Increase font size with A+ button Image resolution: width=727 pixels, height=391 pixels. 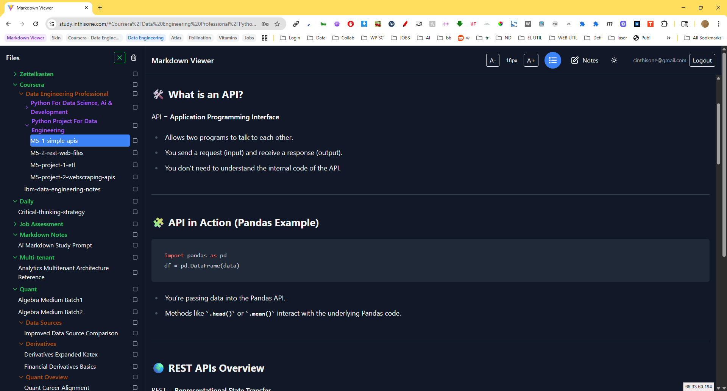[x=530, y=60]
